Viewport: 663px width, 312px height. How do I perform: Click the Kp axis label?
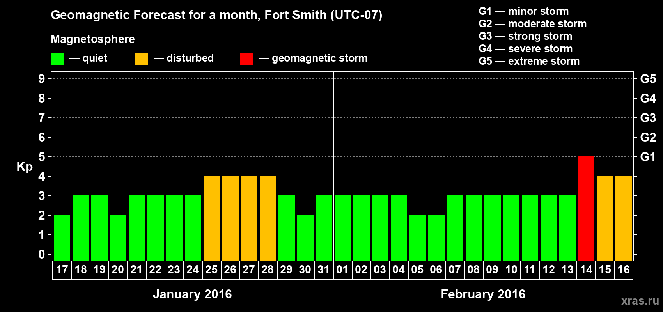coord(25,167)
